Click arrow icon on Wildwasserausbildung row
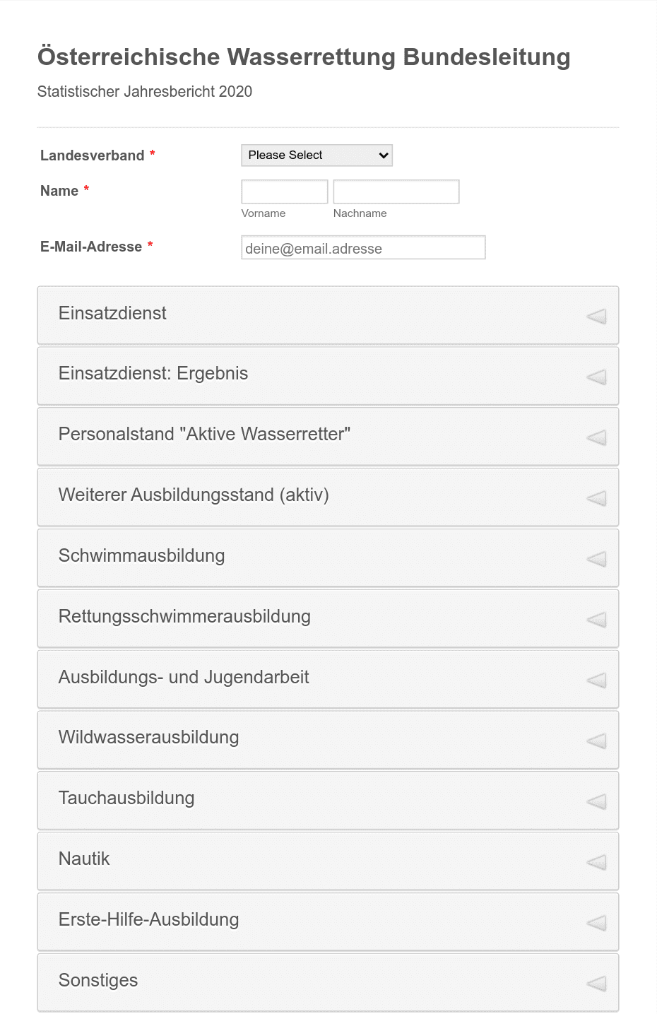 (596, 741)
